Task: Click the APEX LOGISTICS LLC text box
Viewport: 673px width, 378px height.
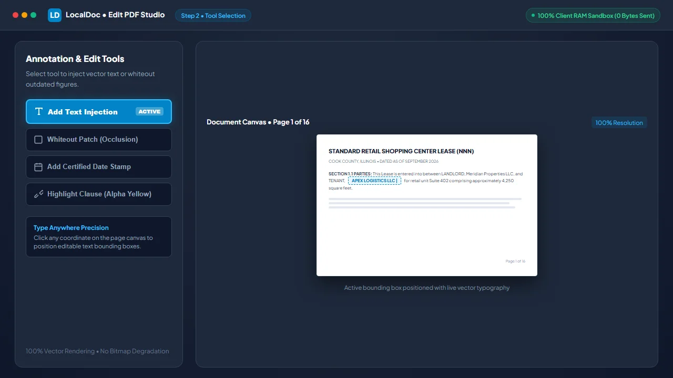Action: tap(374, 181)
